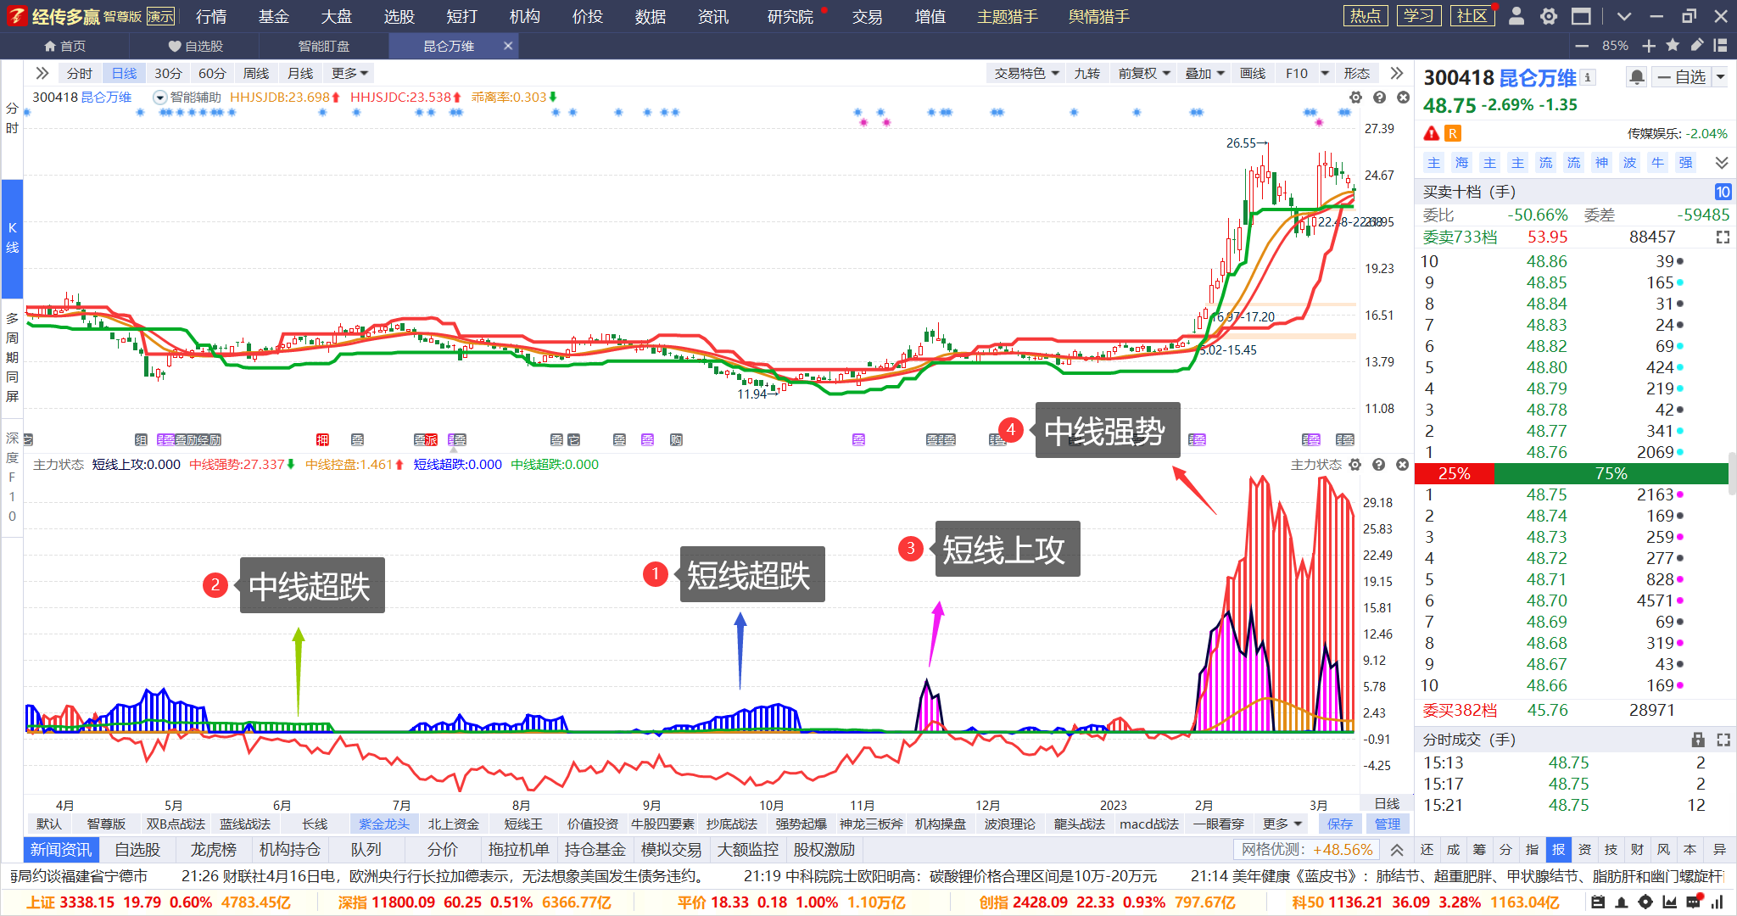Open 叠加 overlay dropdown
The height and width of the screenshot is (916, 1737).
[x=1204, y=74]
